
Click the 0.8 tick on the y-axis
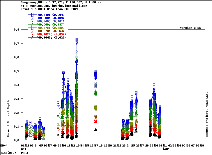click(x=16, y=29)
